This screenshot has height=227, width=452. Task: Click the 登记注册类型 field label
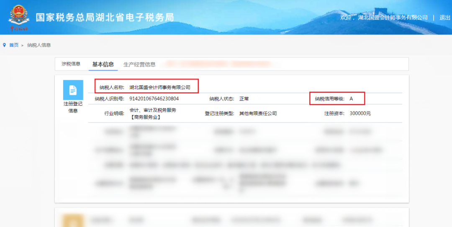tap(219, 114)
